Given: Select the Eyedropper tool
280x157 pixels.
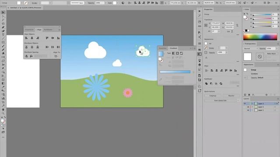Looking at the screenshot, I should 3,87.
